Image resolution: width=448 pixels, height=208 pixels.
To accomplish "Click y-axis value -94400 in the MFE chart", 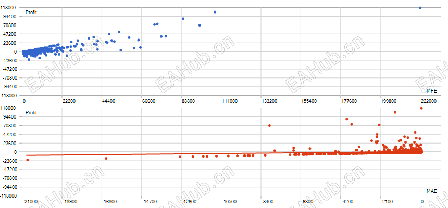I will point(10,86).
